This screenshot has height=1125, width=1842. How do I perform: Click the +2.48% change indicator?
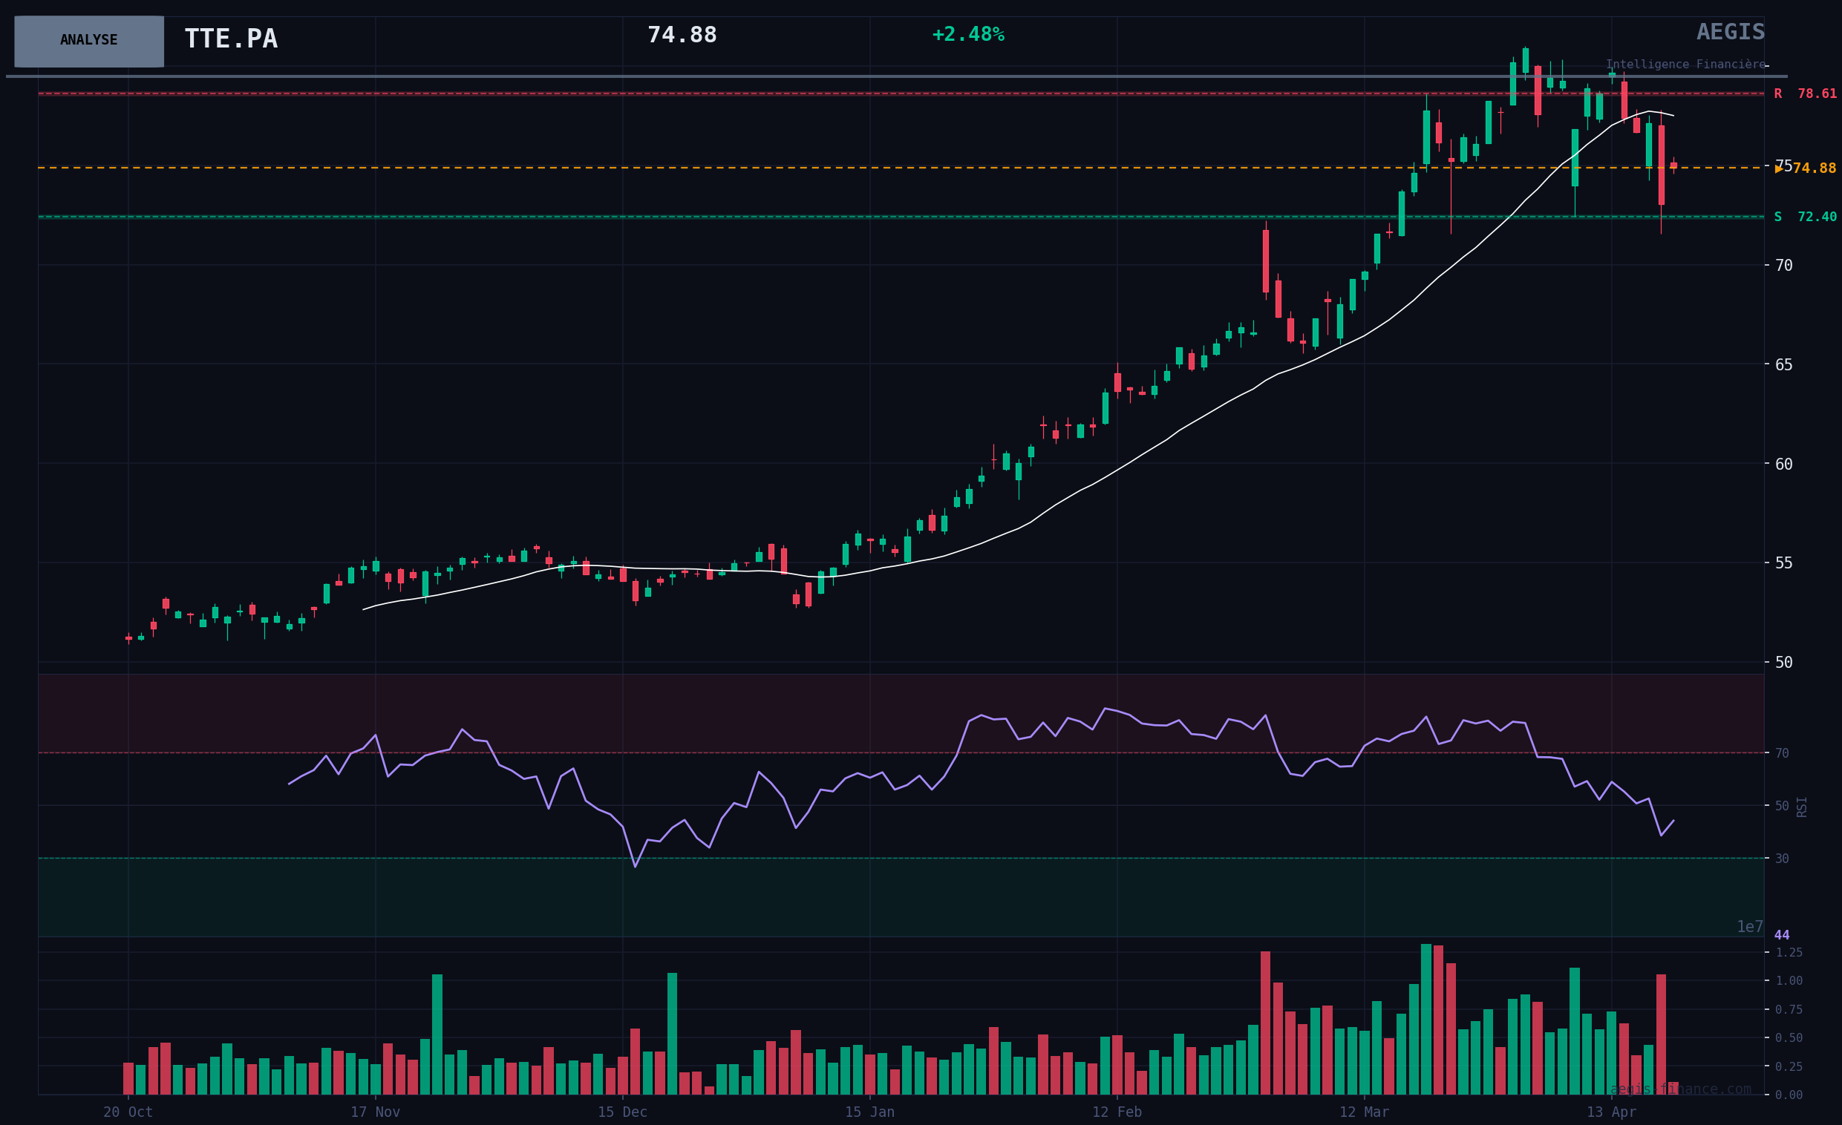click(967, 34)
